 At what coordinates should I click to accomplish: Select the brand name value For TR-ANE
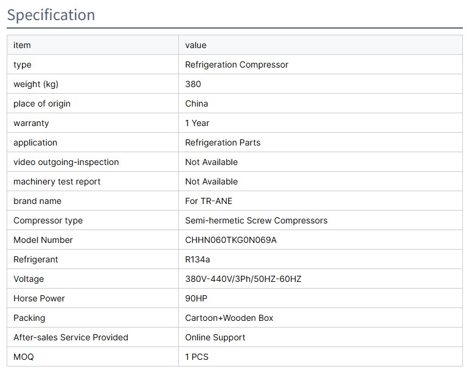[209, 201]
